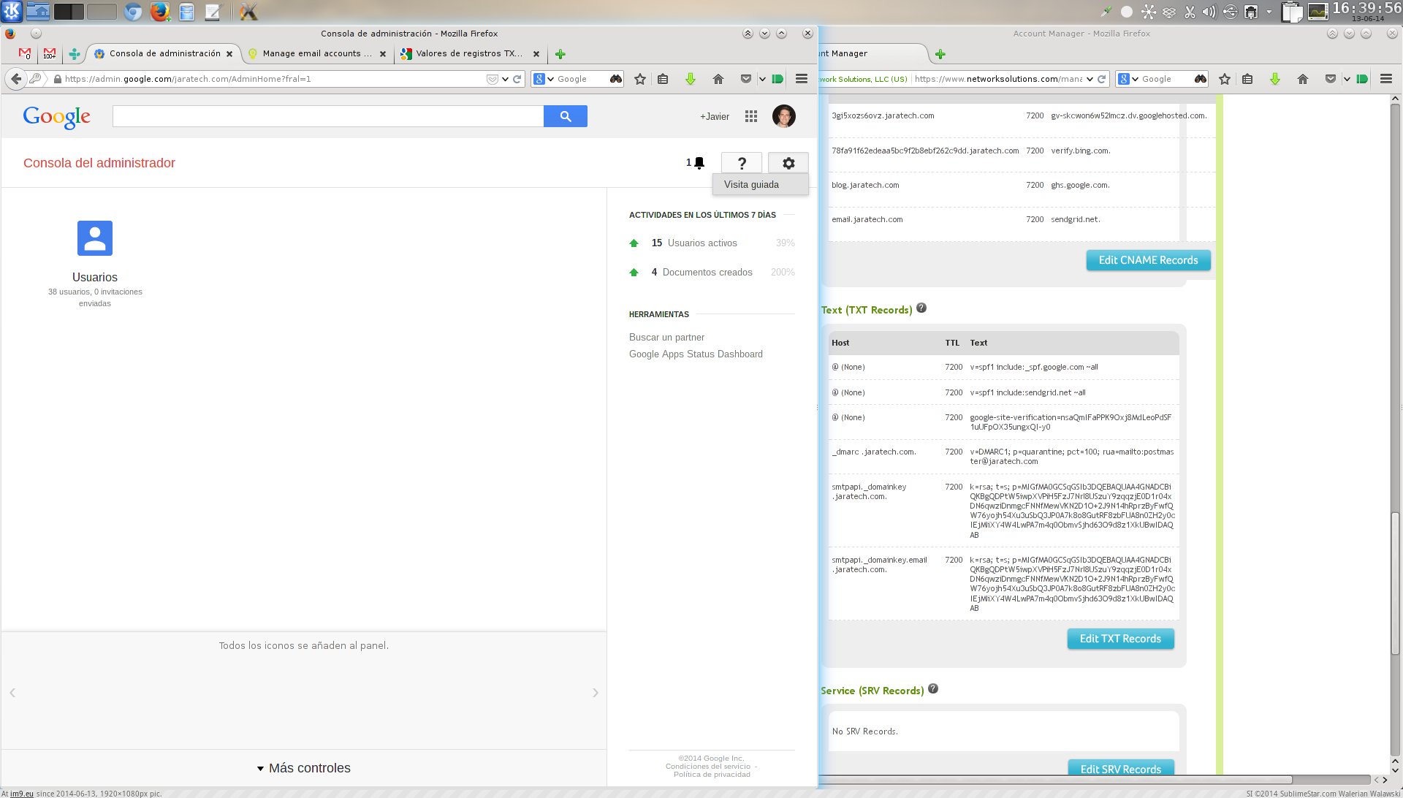Click the admin.google.com address bar

(x=270, y=79)
